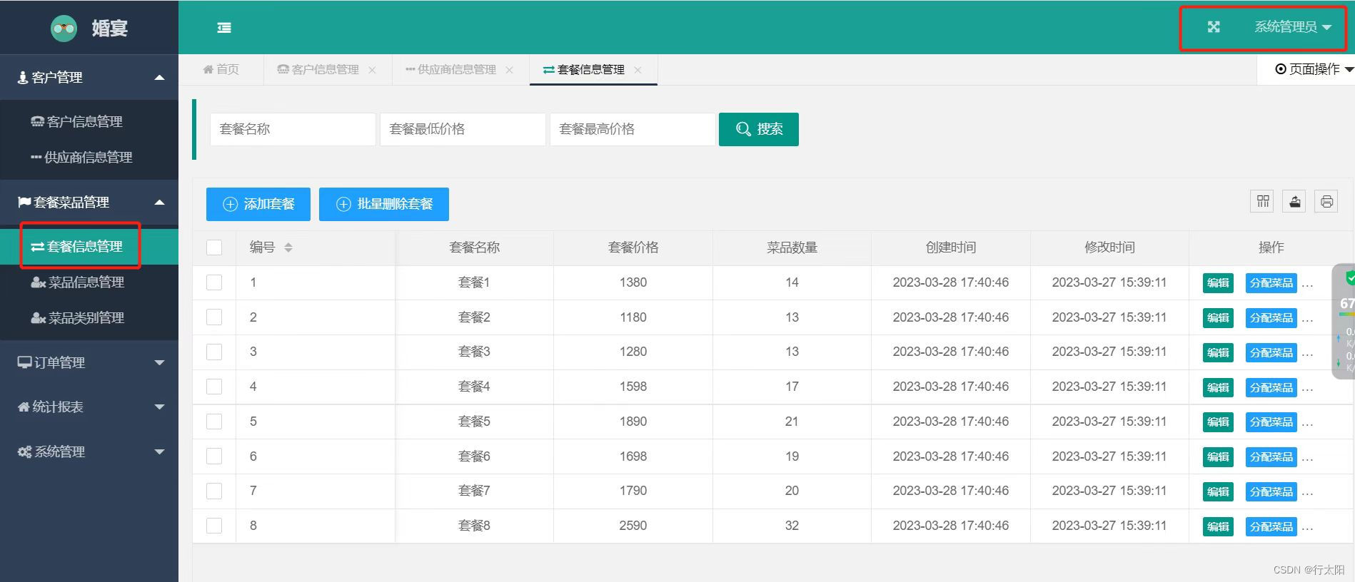Focus the 套餐最低价格 field

click(463, 129)
